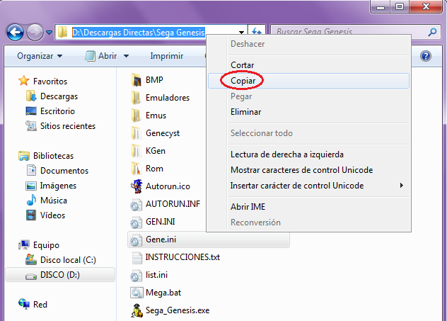Click the Bibliotecas label in sidebar

click(53, 156)
